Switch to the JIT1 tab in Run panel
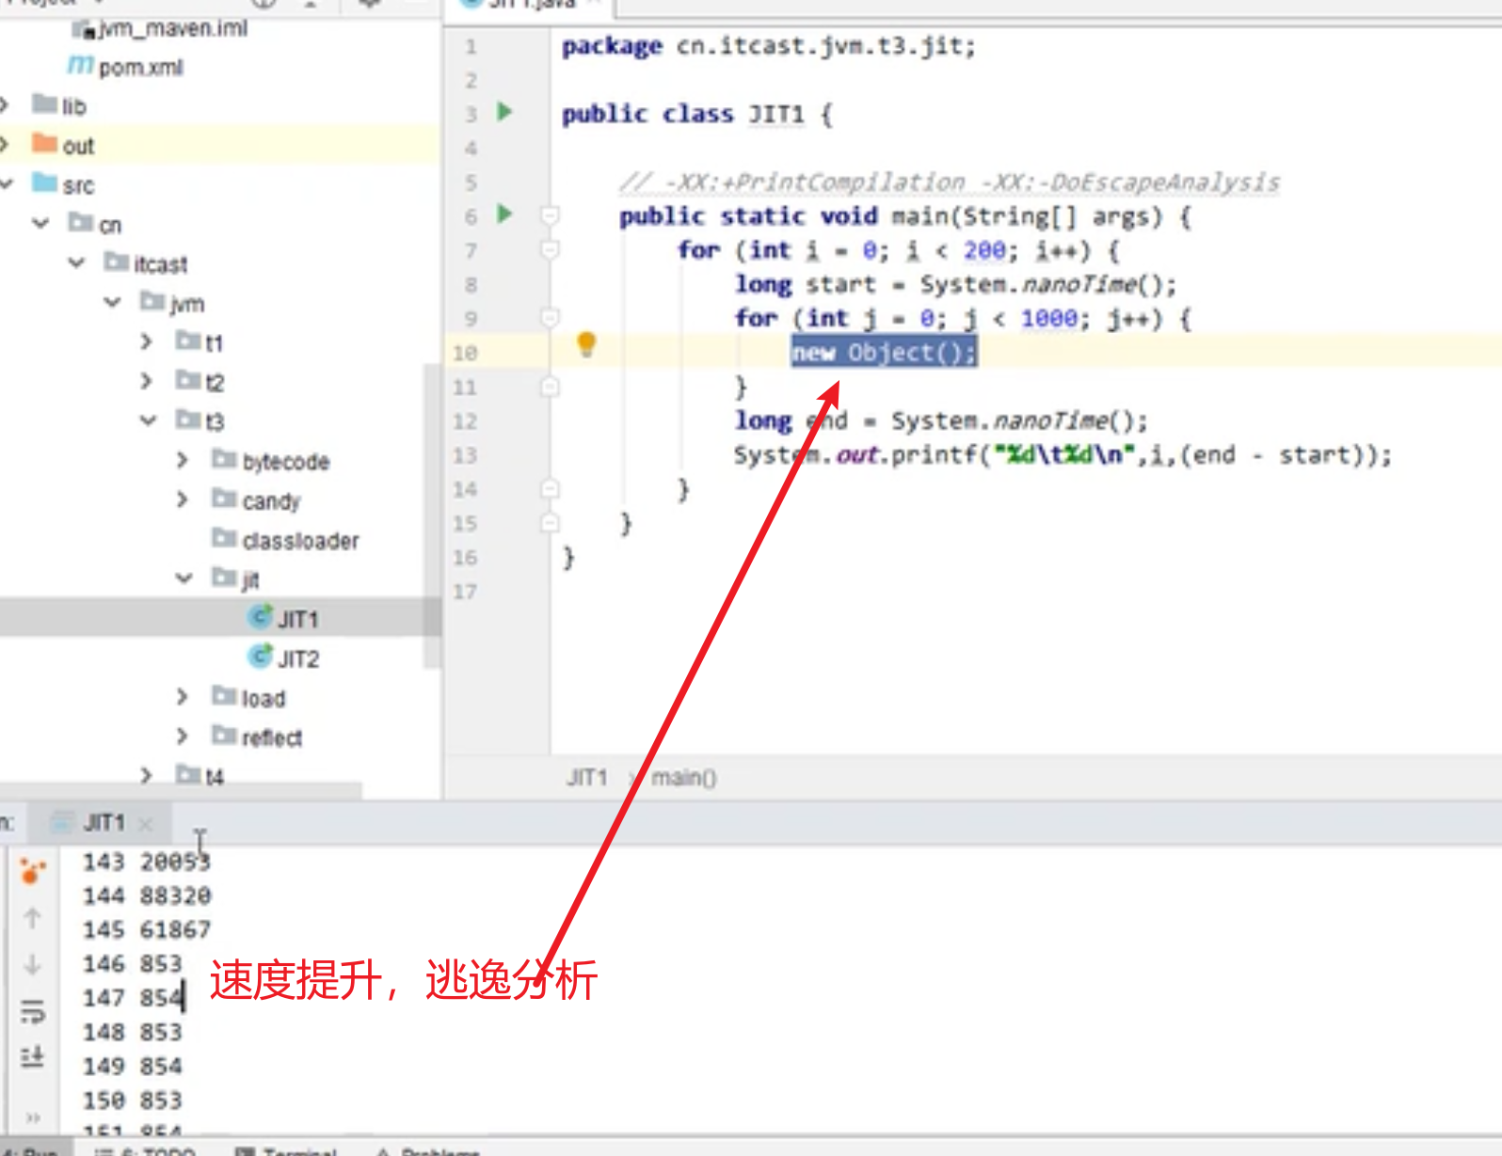The height and width of the screenshot is (1156, 1502). [x=104, y=823]
